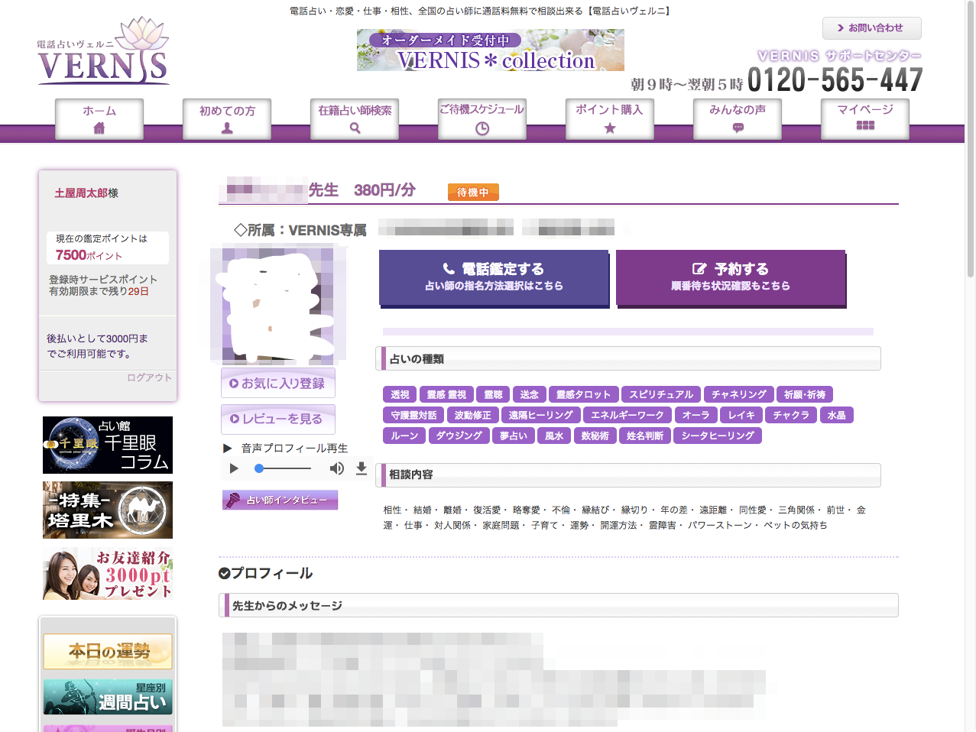Click the 占いの種類 section header

tap(628, 358)
